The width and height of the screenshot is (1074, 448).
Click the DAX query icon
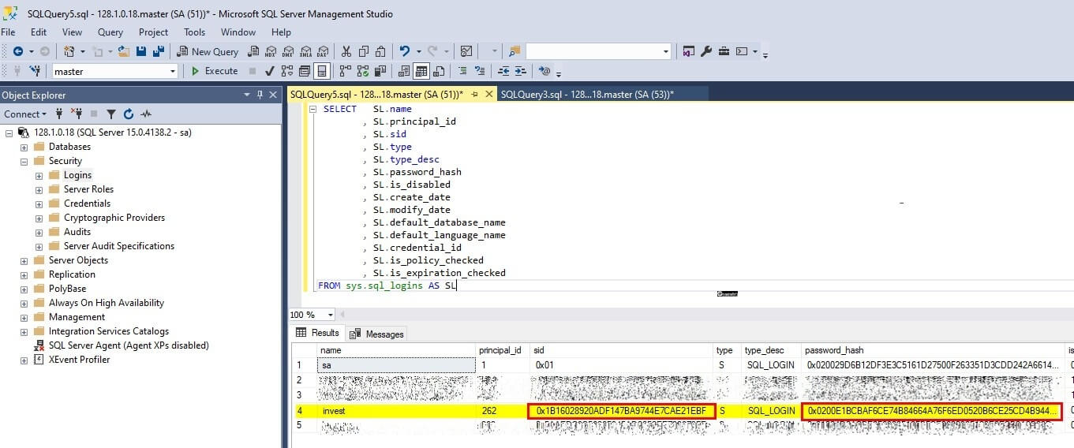click(x=322, y=51)
